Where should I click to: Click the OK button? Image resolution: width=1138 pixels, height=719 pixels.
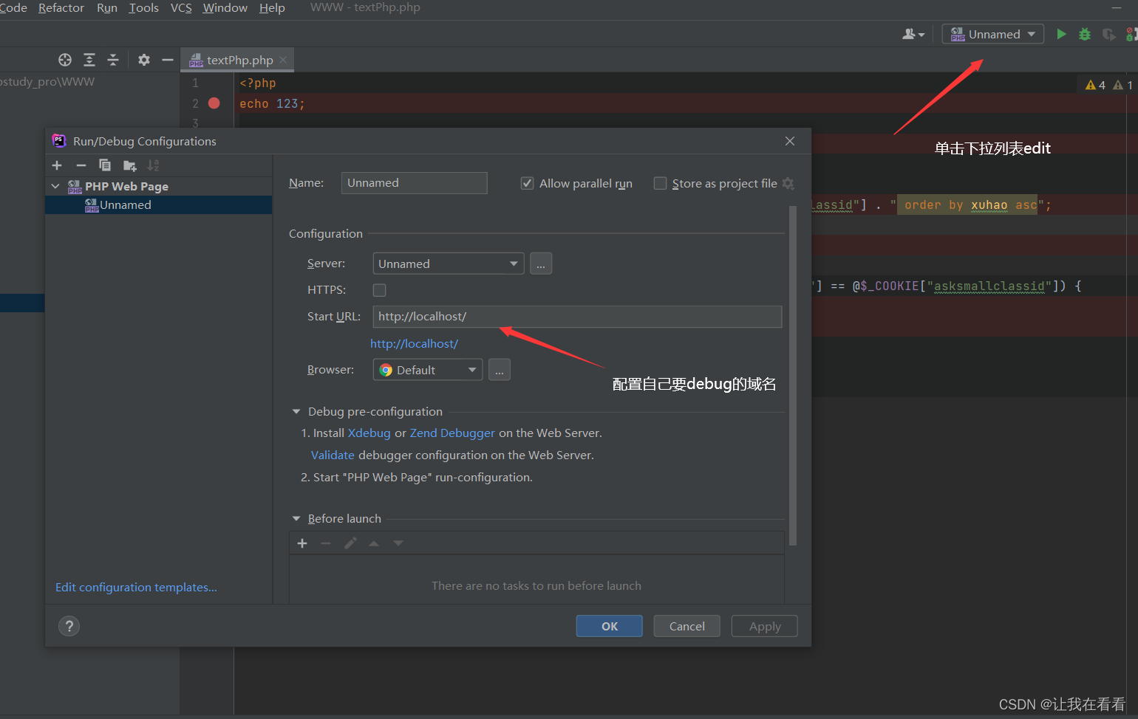click(x=610, y=626)
